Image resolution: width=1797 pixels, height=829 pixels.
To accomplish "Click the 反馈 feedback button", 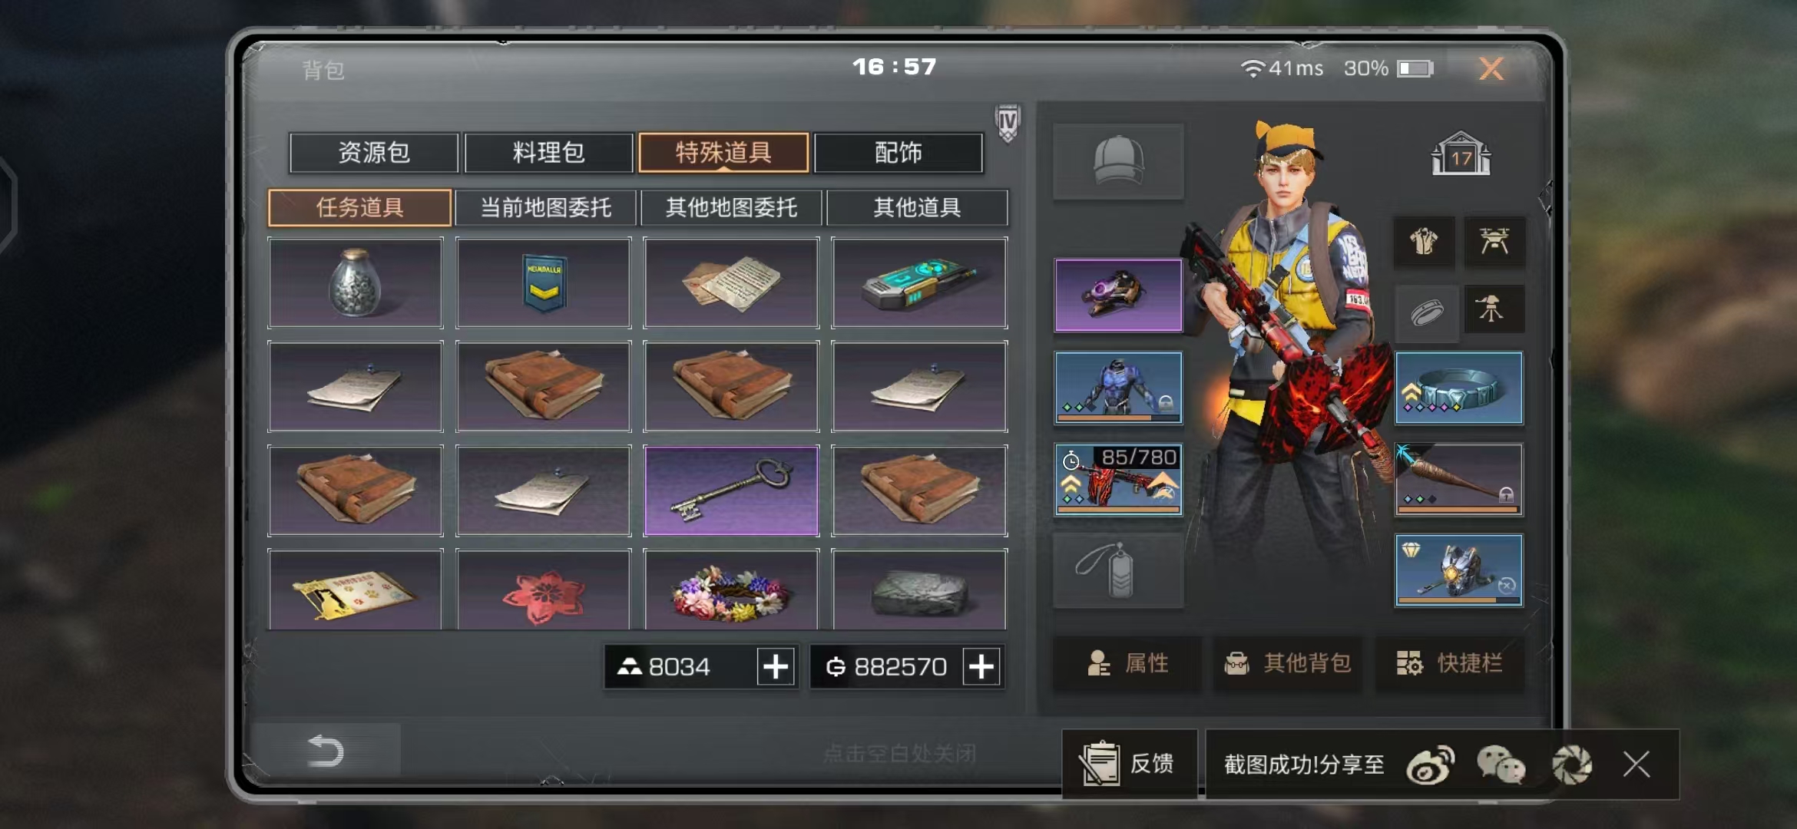I will pos(1129,764).
